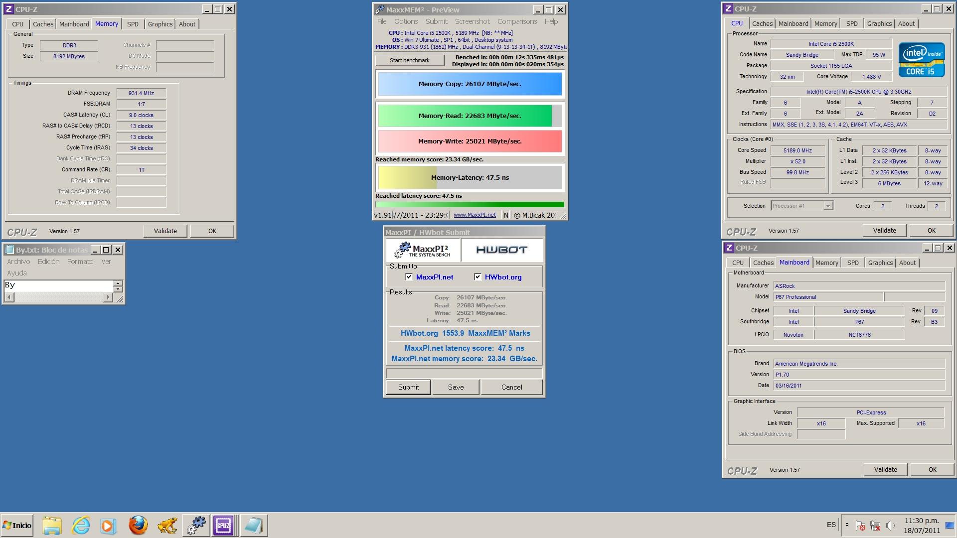Click the ES language indicator

click(x=831, y=525)
